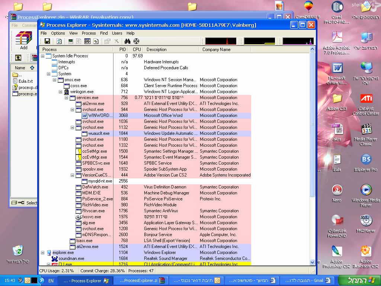Image resolution: width=381 pixels, height=286 pixels.
Task: Click the binoculars Find Handle icon
Action: coord(127,41)
